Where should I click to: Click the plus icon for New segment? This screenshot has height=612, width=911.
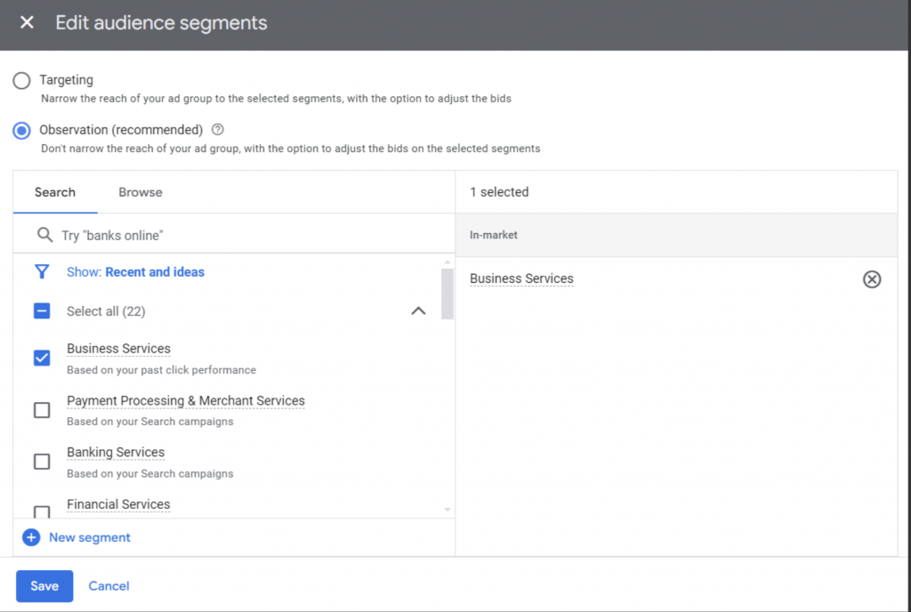coord(31,537)
